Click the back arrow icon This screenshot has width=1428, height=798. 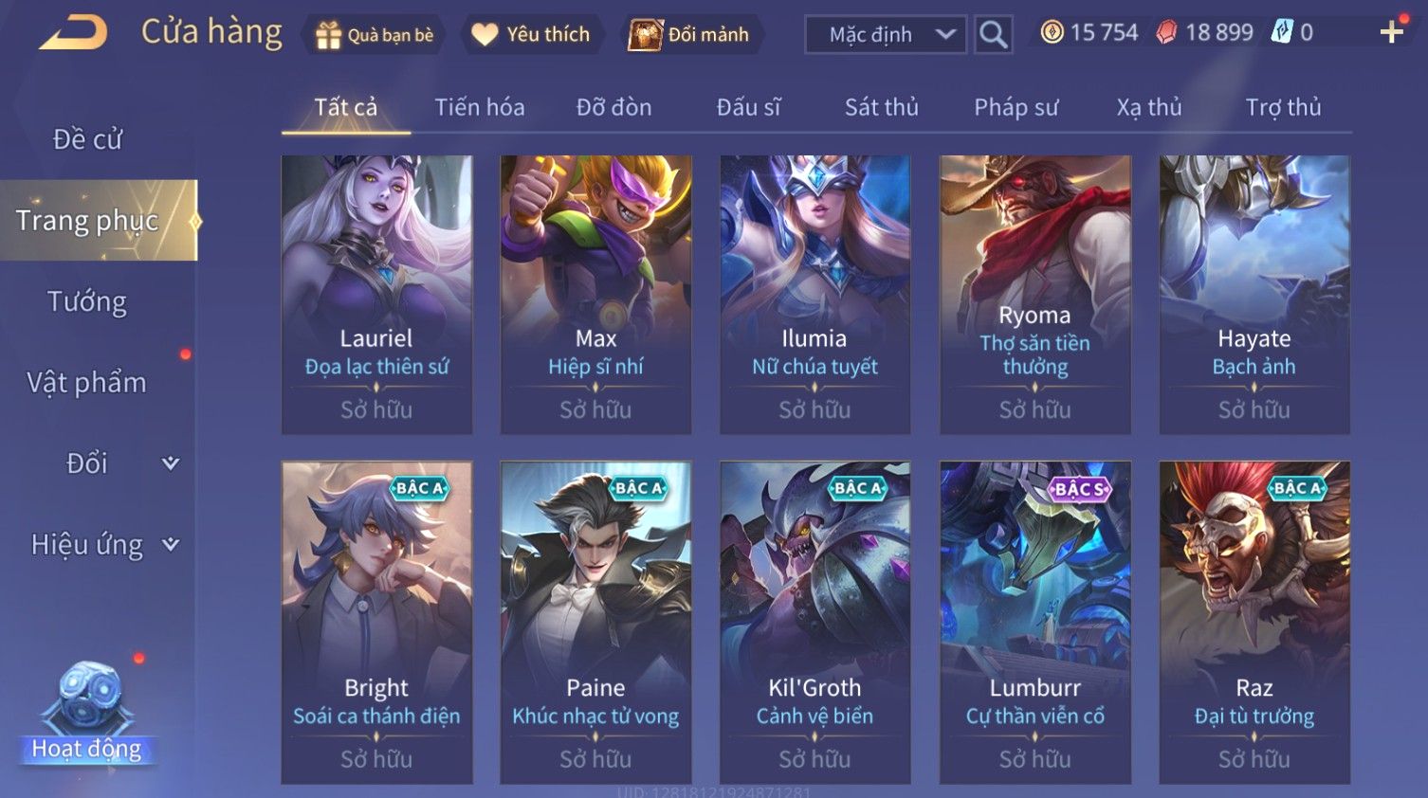pos(73,33)
